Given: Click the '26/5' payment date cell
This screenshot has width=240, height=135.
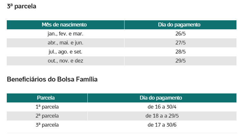Looking at the screenshot, I should (180, 34).
